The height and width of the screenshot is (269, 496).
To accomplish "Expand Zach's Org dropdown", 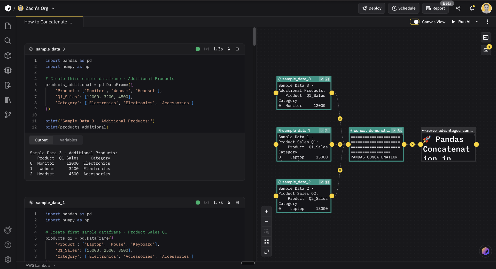I will point(53,9).
